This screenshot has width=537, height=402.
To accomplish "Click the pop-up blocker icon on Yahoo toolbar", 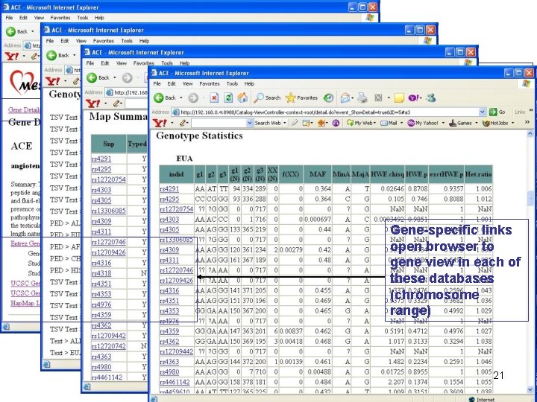I will click(x=306, y=123).
